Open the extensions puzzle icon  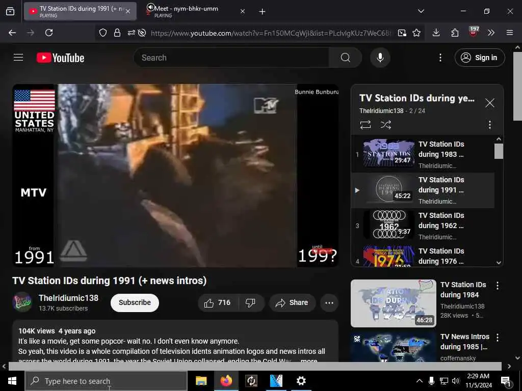pyautogui.click(x=455, y=33)
